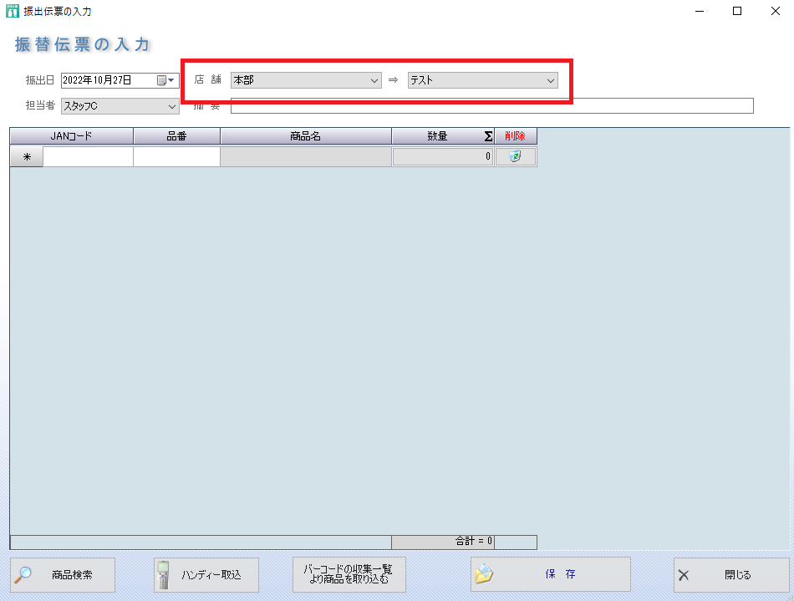
Task: Click the app icon in the title bar
Action: point(12,12)
